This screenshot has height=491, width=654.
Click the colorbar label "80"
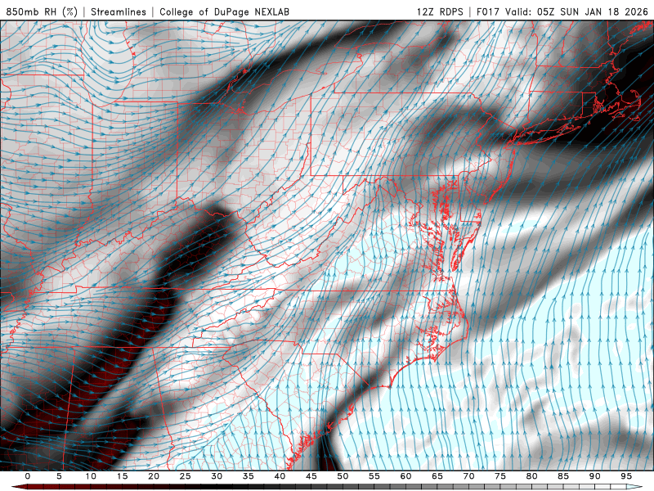[531, 476]
